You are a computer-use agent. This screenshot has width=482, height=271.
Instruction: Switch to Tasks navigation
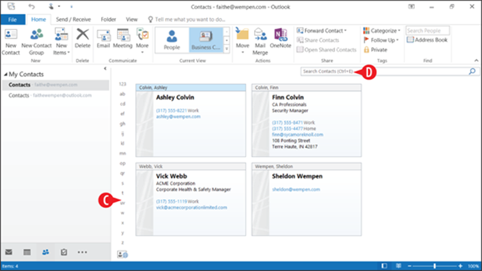coord(64,252)
